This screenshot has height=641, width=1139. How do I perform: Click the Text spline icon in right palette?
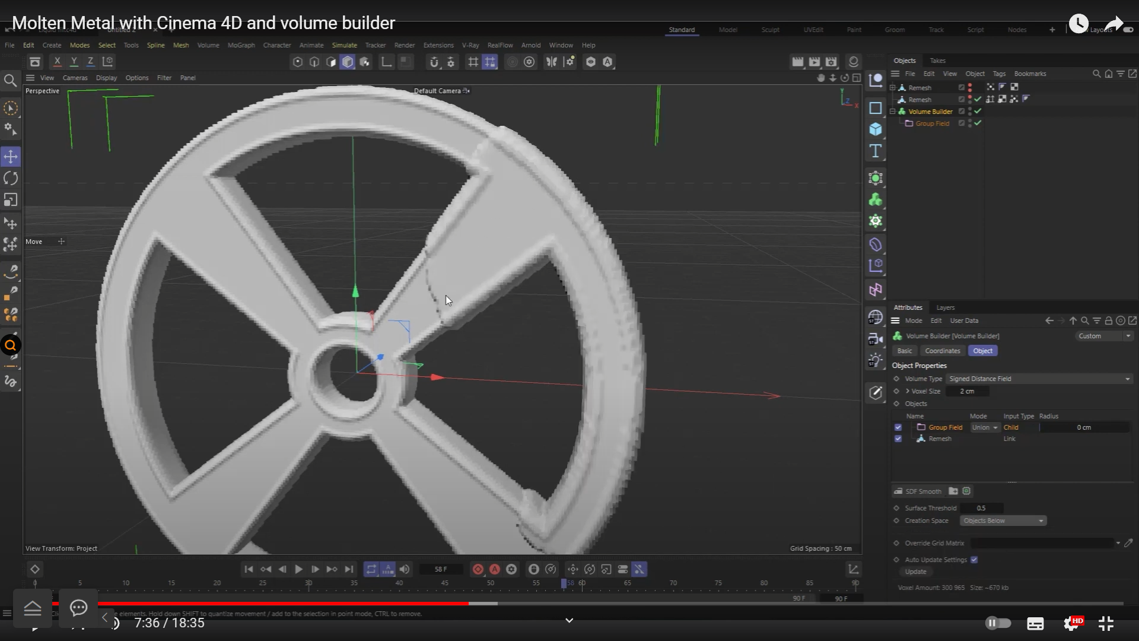tap(876, 151)
